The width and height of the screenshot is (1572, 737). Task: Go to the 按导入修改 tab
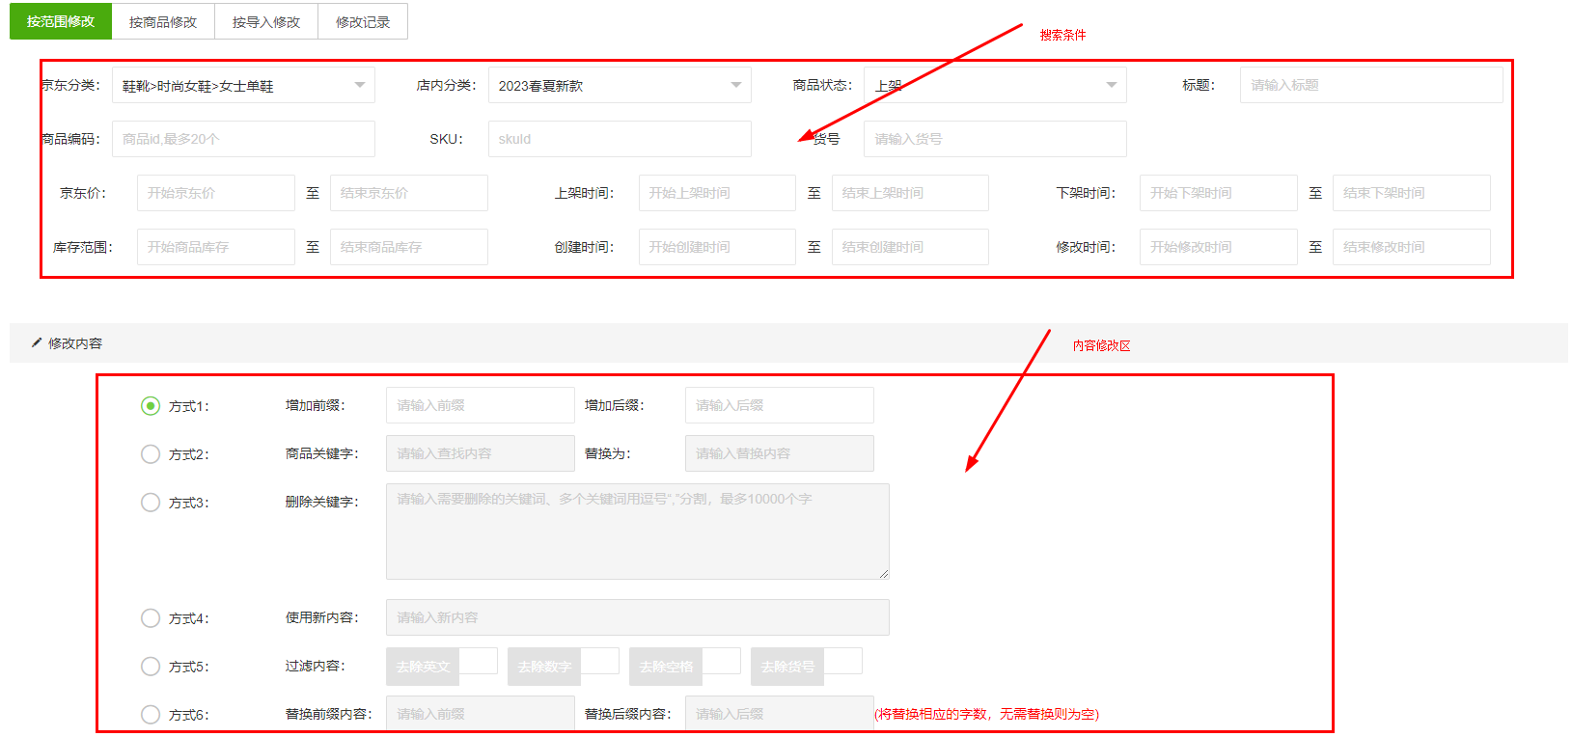tap(266, 22)
